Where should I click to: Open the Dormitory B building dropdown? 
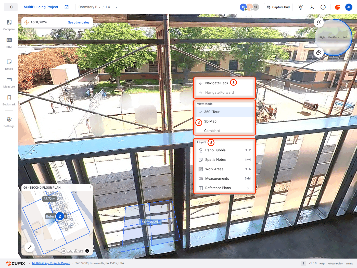click(90, 7)
